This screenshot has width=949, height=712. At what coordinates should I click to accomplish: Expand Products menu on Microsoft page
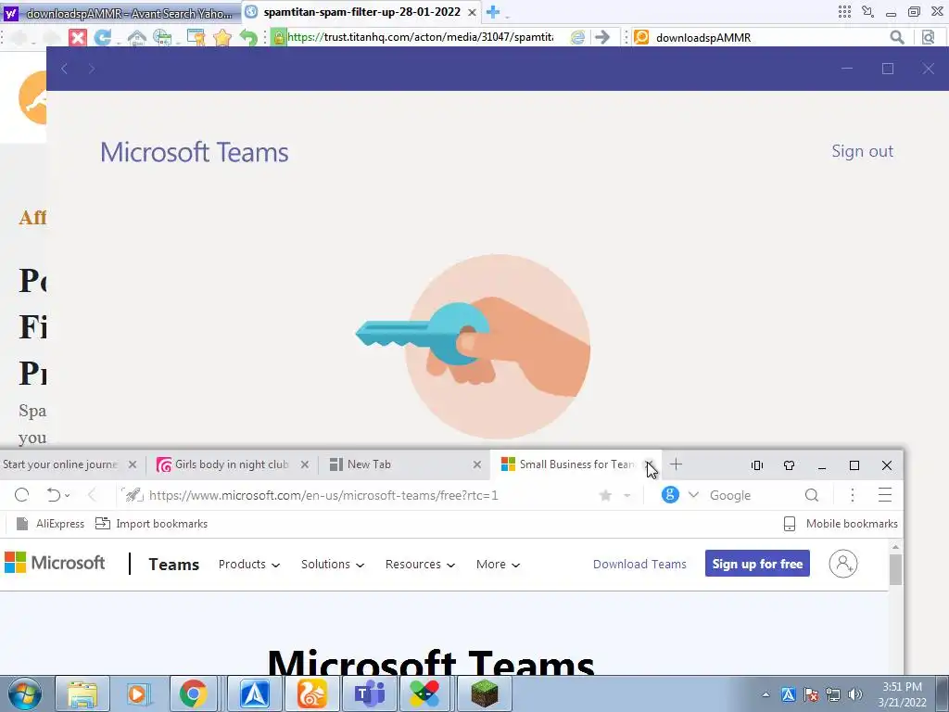[249, 565]
